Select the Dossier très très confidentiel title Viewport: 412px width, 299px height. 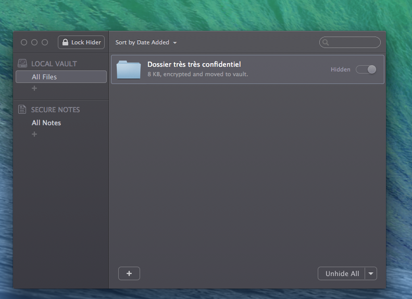194,64
